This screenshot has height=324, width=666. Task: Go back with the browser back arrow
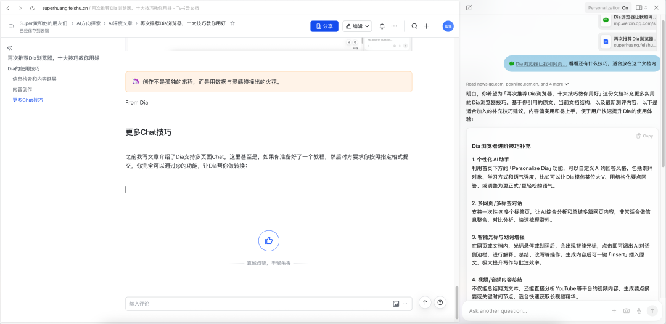click(x=7, y=8)
